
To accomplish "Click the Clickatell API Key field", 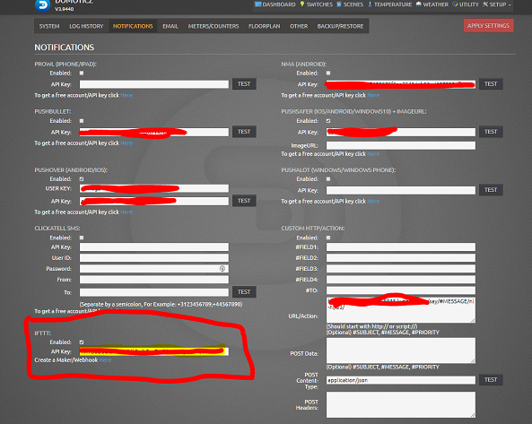I will [x=154, y=247].
